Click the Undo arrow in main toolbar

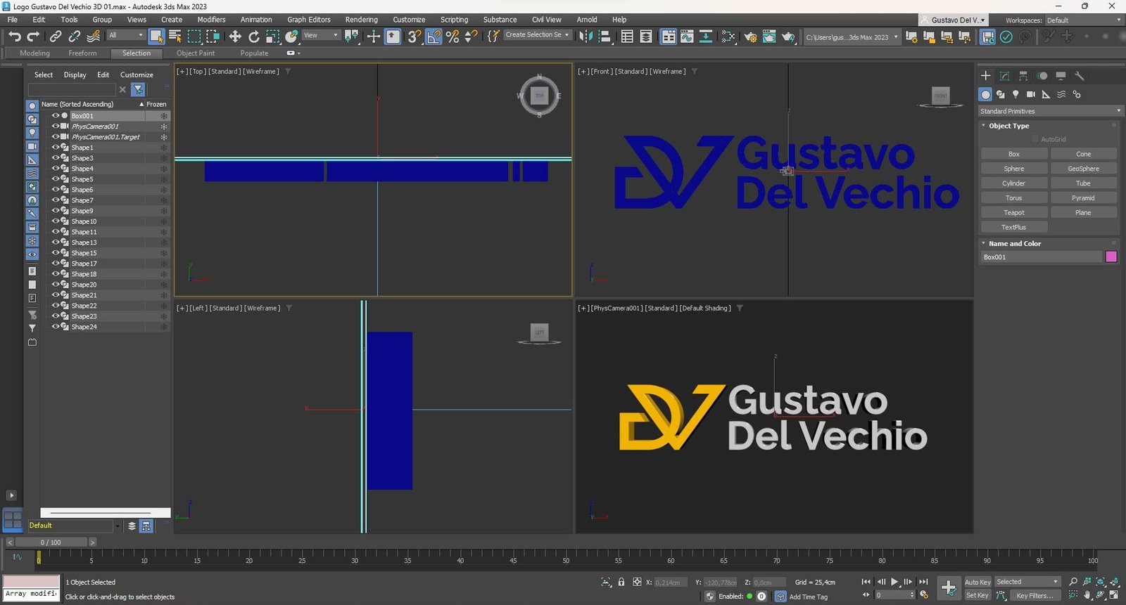click(15, 37)
